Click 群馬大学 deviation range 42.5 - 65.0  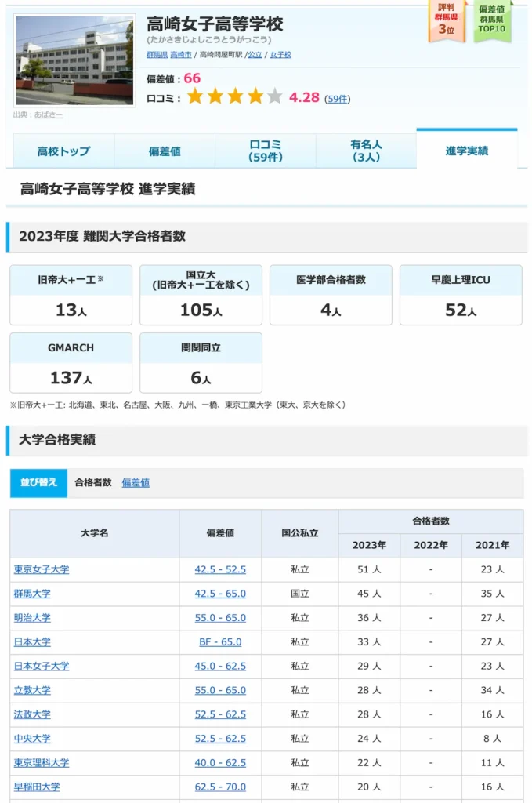click(x=220, y=594)
